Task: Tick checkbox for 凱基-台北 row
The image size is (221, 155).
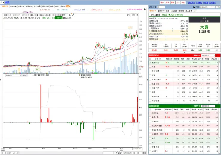Action: pos(150,84)
